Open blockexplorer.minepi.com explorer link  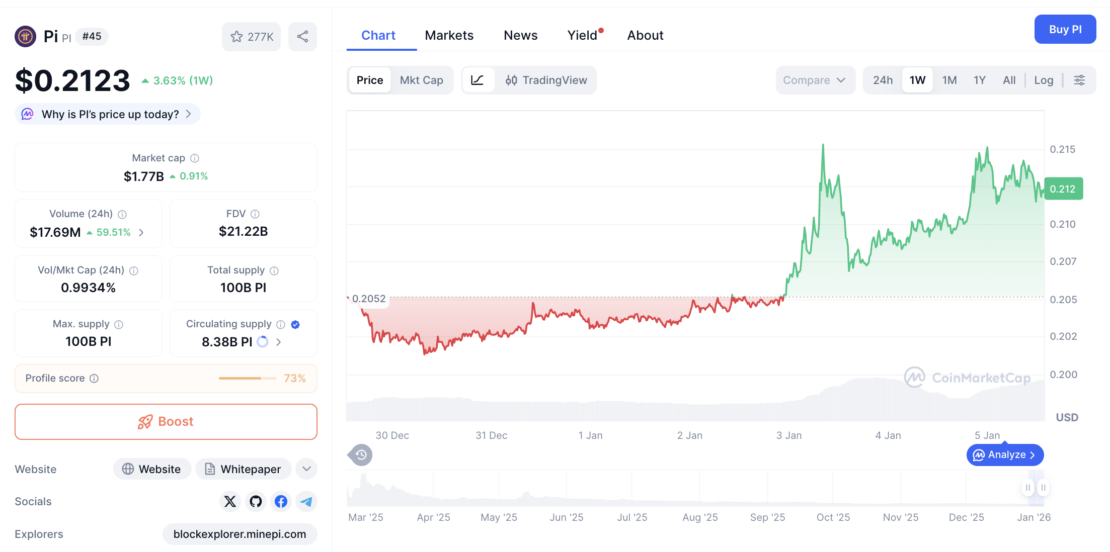(240, 534)
